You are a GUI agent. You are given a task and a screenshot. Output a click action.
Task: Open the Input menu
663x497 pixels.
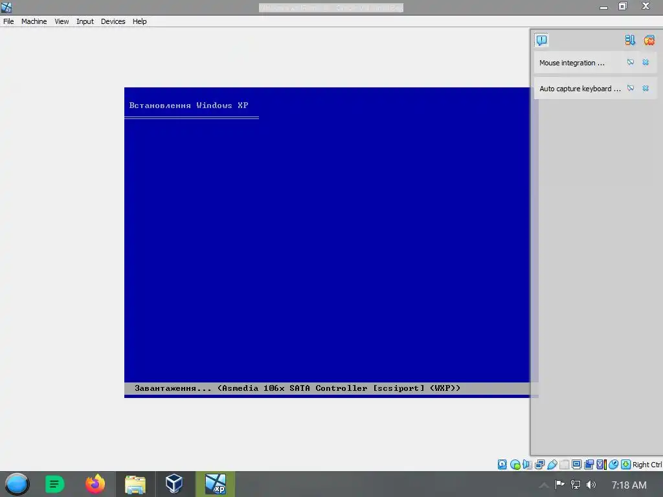click(x=85, y=21)
